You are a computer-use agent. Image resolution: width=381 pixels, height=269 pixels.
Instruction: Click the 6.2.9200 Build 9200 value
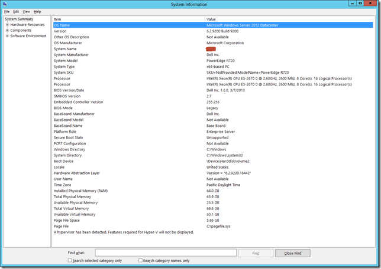(x=222, y=31)
